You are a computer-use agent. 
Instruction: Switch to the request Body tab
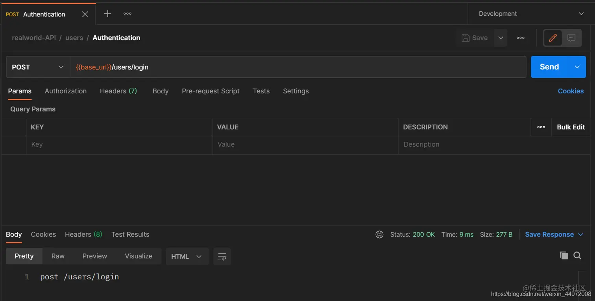(161, 91)
